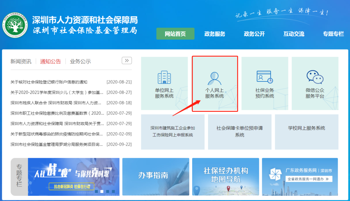This screenshot has width=350, height=201.
Task: Click the red map pin on 地图导航 banner
Action: tap(228, 188)
